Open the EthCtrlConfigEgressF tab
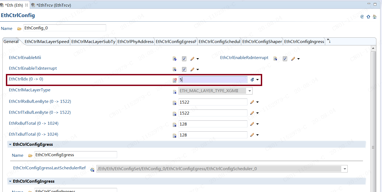382x192 pixels. coord(176,42)
